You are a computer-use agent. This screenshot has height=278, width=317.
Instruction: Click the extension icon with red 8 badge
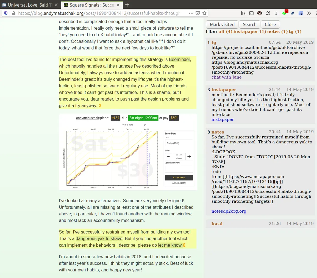[x=285, y=13]
